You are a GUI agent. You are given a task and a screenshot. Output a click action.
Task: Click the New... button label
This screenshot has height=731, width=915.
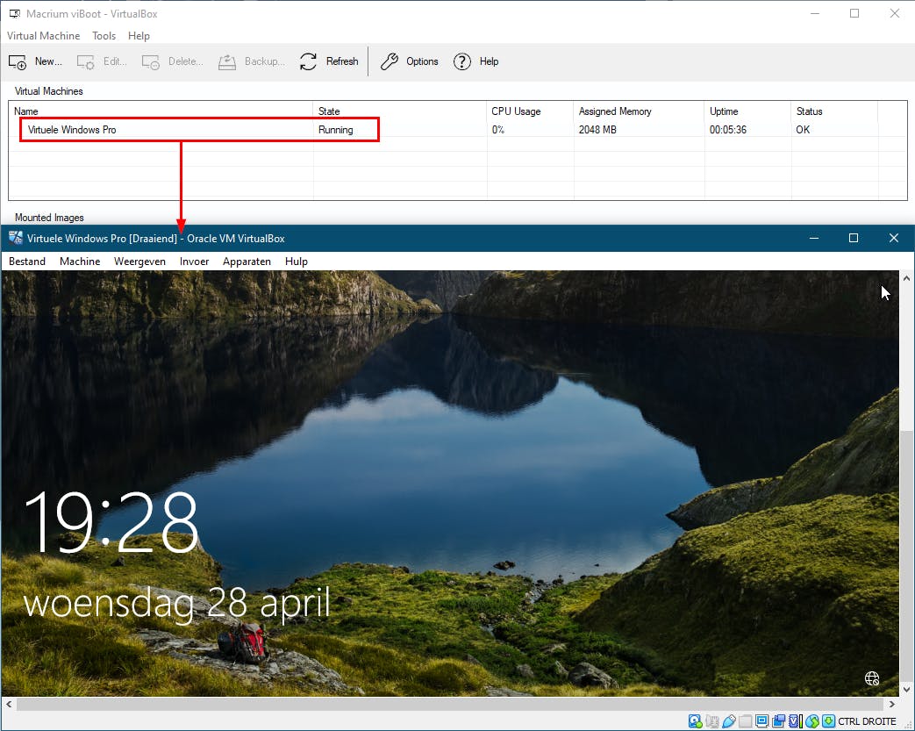[x=48, y=61]
